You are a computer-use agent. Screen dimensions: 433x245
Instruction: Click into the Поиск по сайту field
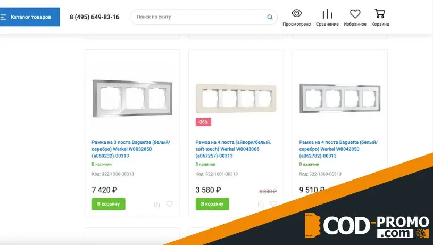pyautogui.click(x=199, y=17)
